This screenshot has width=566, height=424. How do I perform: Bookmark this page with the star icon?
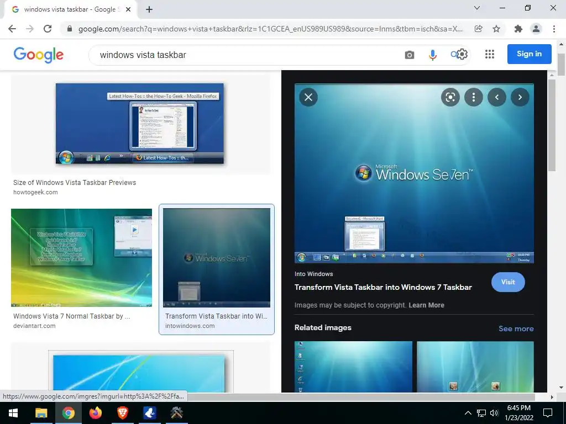pyautogui.click(x=496, y=29)
